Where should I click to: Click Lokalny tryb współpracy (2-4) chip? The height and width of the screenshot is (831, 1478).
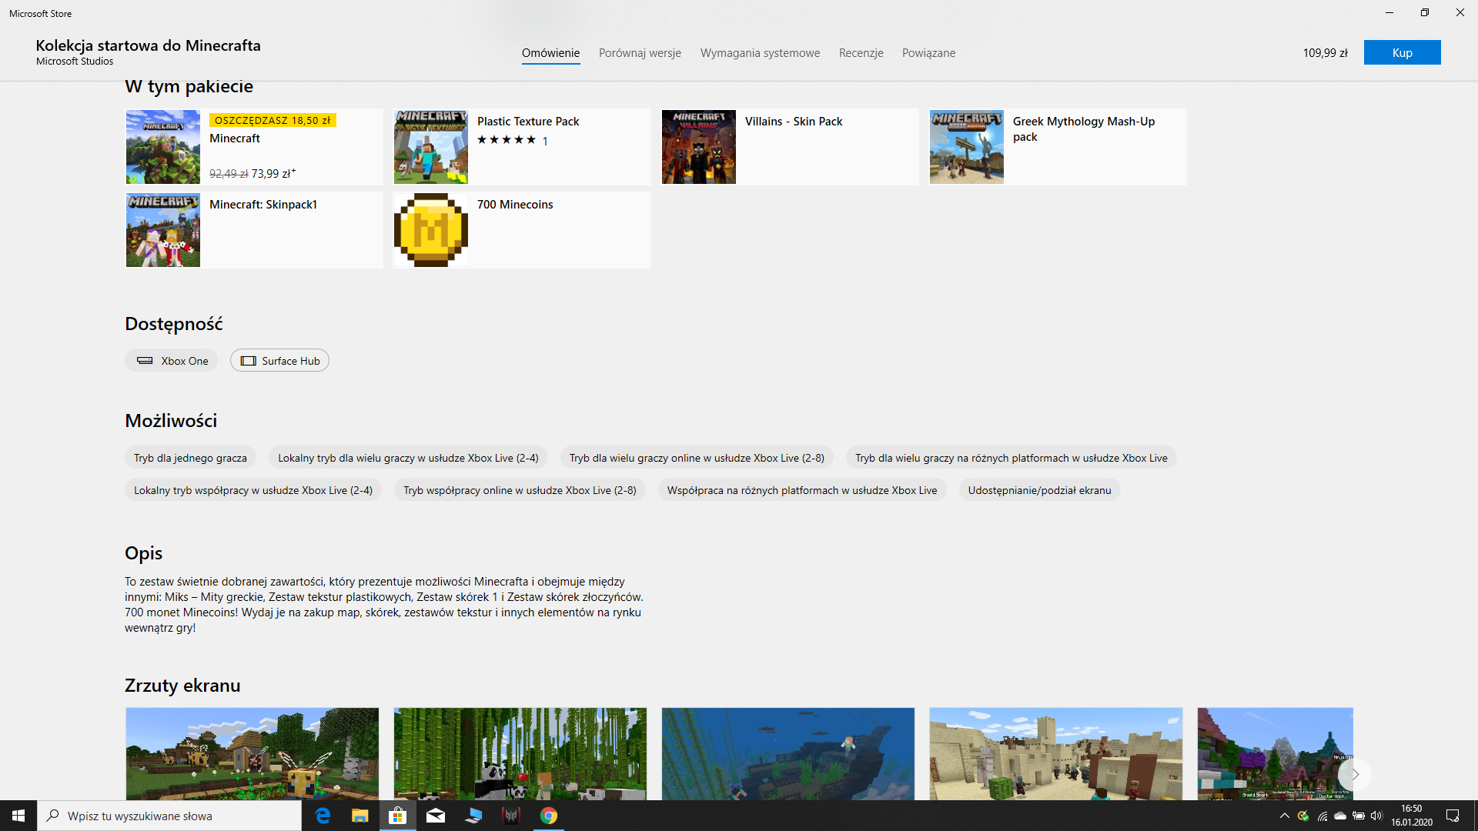pyautogui.click(x=253, y=490)
